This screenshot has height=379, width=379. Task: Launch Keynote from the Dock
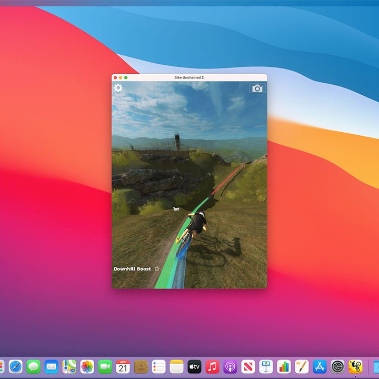(266, 367)
